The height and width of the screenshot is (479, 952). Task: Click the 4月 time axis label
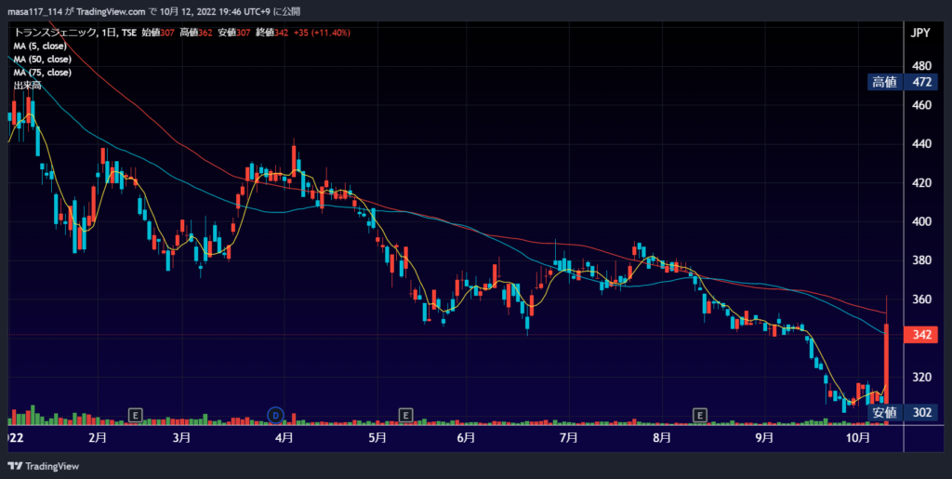(x=284, y=438)
